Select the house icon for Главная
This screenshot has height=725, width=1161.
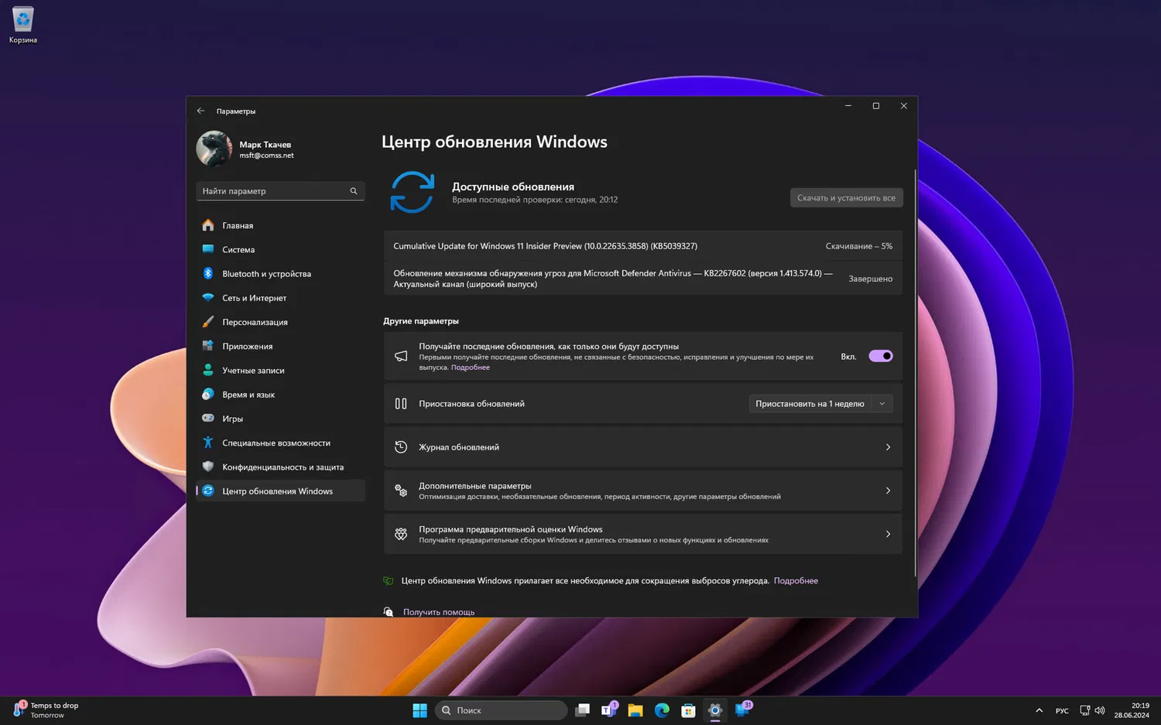tap(208, 225)
